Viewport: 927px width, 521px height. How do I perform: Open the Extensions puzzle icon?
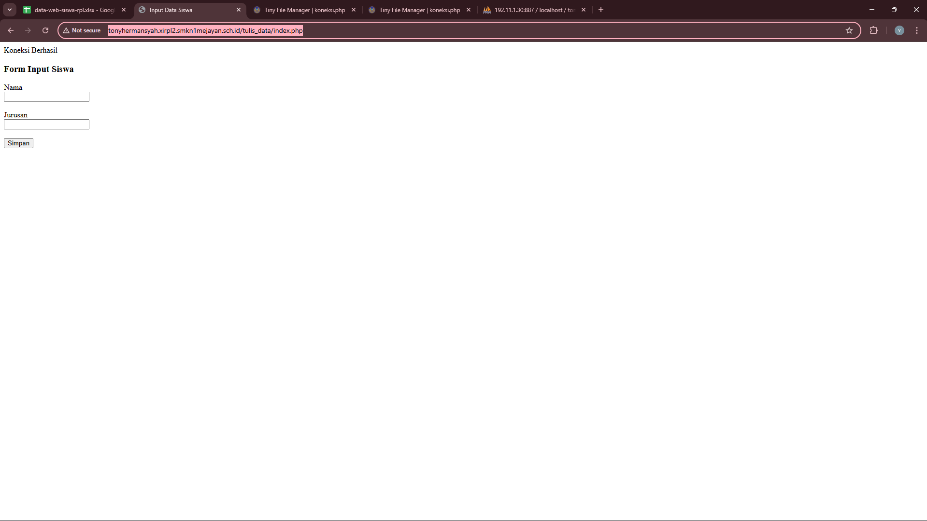(x=873, y=30)
